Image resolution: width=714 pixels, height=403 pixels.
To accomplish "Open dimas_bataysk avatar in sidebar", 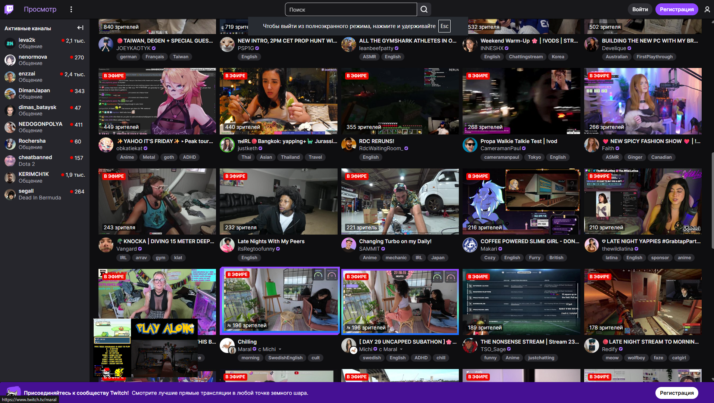I will click(x=10, y=111).
